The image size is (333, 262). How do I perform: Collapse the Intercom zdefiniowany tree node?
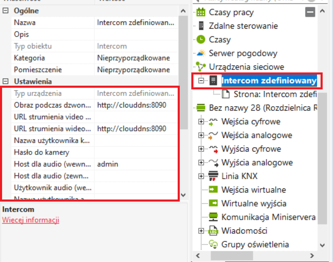click(202, 80)
